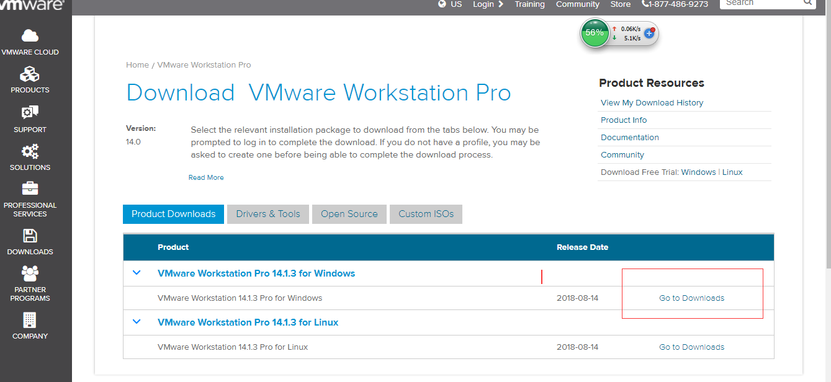Image resolution: width=831 pixels, height=382 pixels.
Task: Open VMware Workstation Pro 14.1.3 for Linux heading
Action: 248,322
